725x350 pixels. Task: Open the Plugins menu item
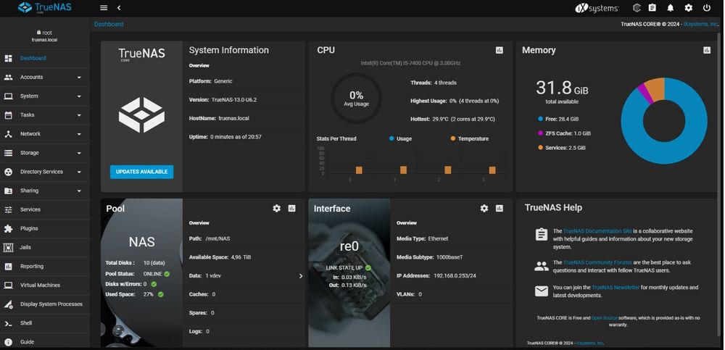(45, 228)
